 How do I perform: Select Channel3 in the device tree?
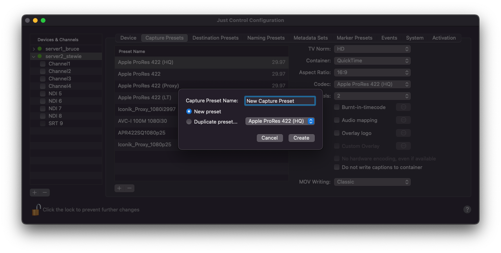click(x=66, y=78)
